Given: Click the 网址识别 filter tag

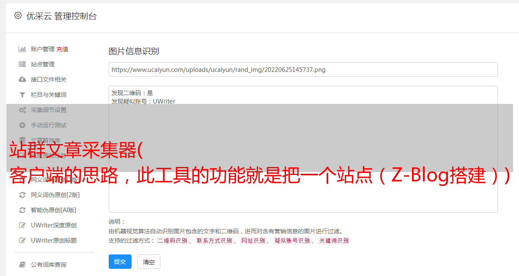Looking at the screenshot, I should click(x=253, y=240).
